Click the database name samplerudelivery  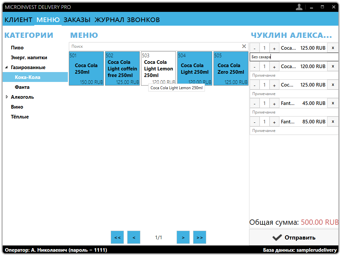pyautogui.click(x=316, y=250)
